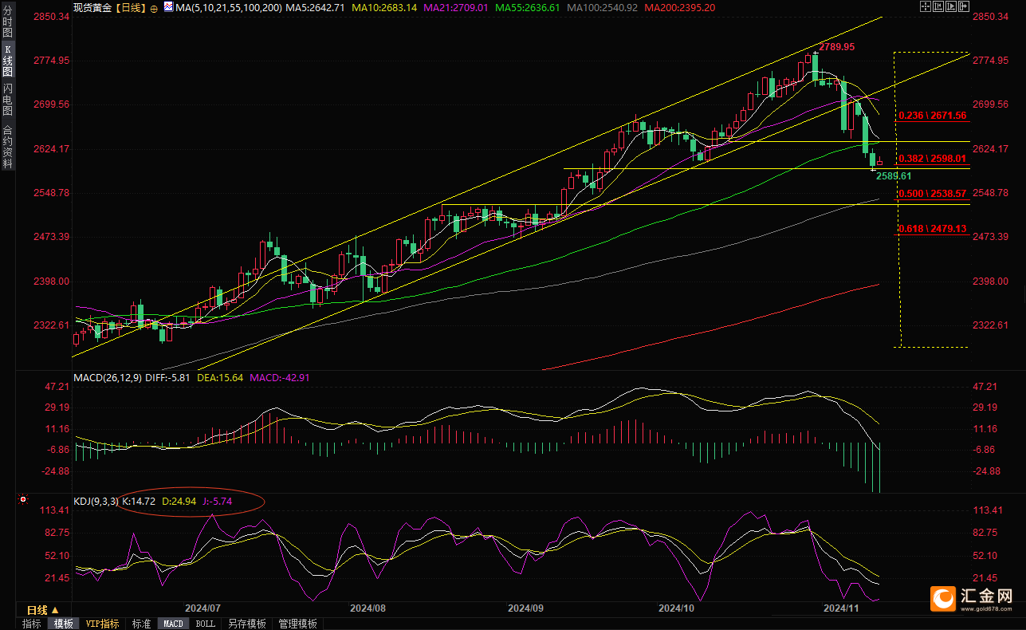Viewport: 1026px width, 630px height.
Task: Click the DIFF:-5.81 value
Action: tap(167, 377)
